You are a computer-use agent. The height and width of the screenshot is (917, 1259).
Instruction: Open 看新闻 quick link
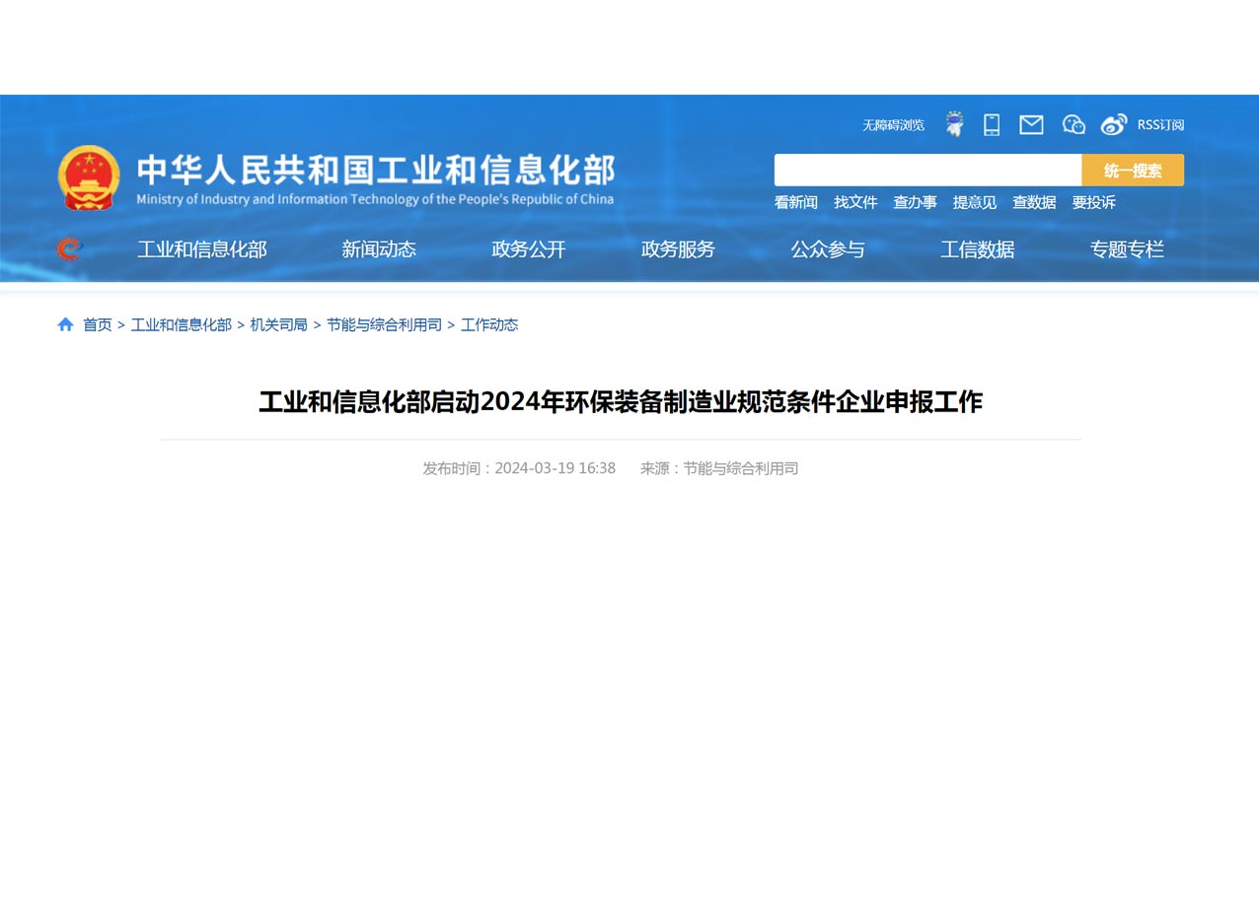(796, 202)
